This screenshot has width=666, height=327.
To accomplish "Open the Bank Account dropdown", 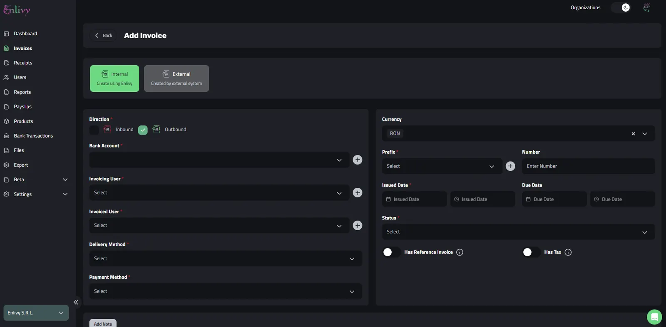I will tap(219, 160).
